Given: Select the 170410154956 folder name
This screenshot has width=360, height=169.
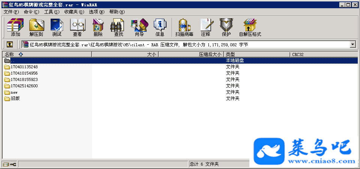Looking at the screenshot, I should (x=24, y=73).
